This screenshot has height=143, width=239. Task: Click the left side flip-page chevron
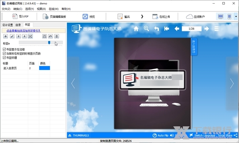(x=73, y=83)
